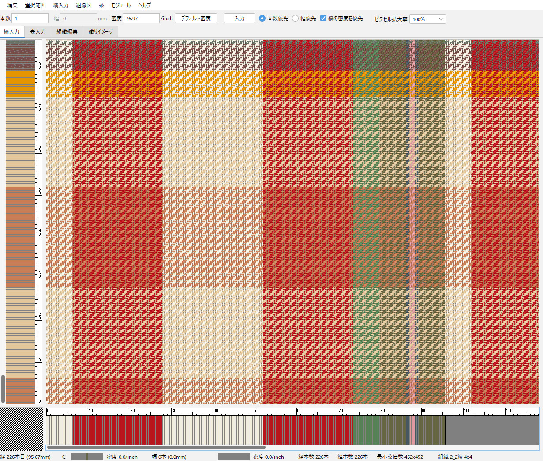The image size is (543, 461).
Task: Click the 密度 field showing 76.97
Action: (141, 18)
